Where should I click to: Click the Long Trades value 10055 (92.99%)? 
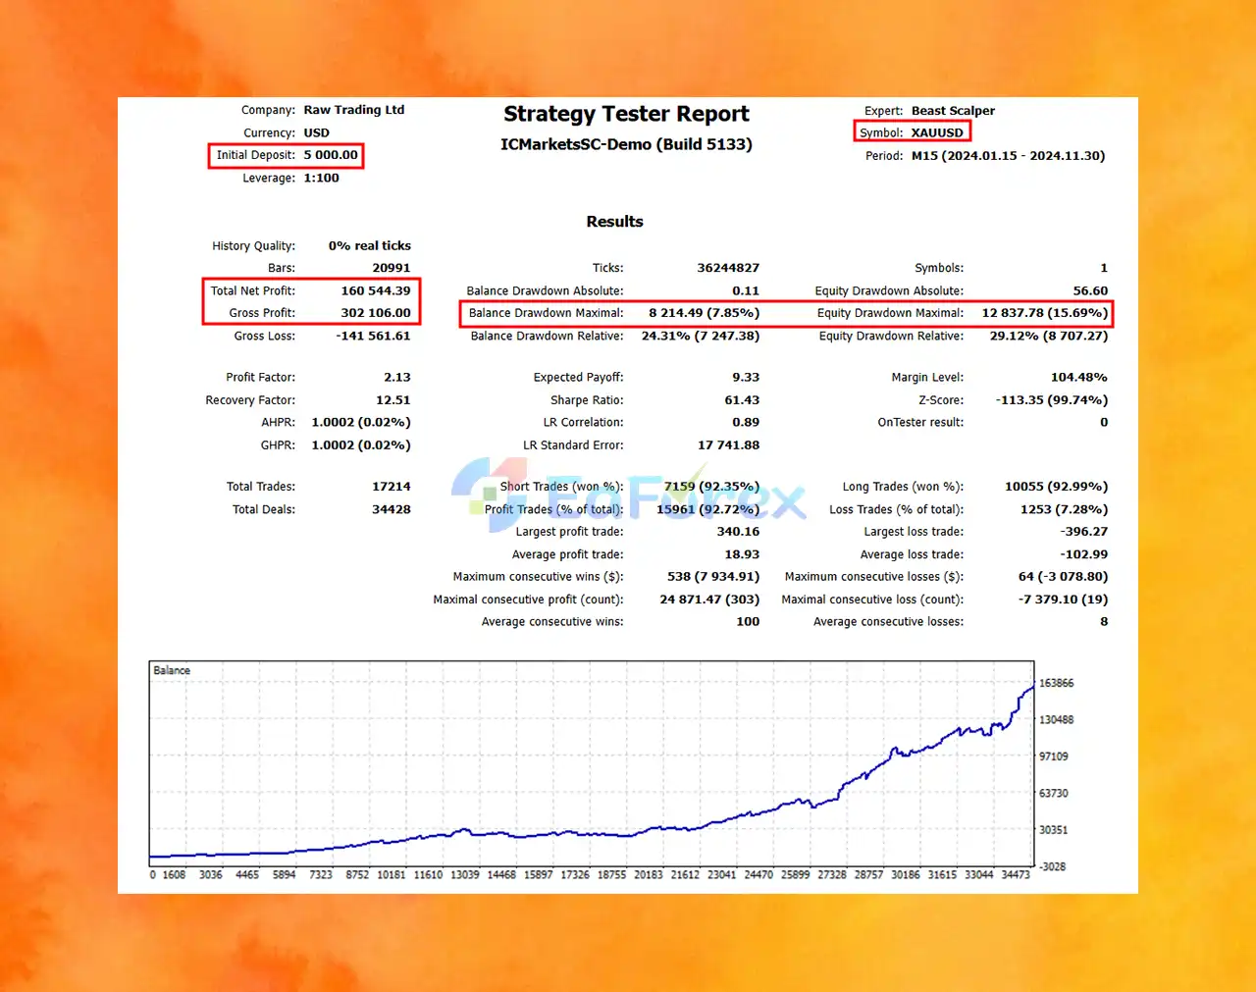[x=1057, y=487]
